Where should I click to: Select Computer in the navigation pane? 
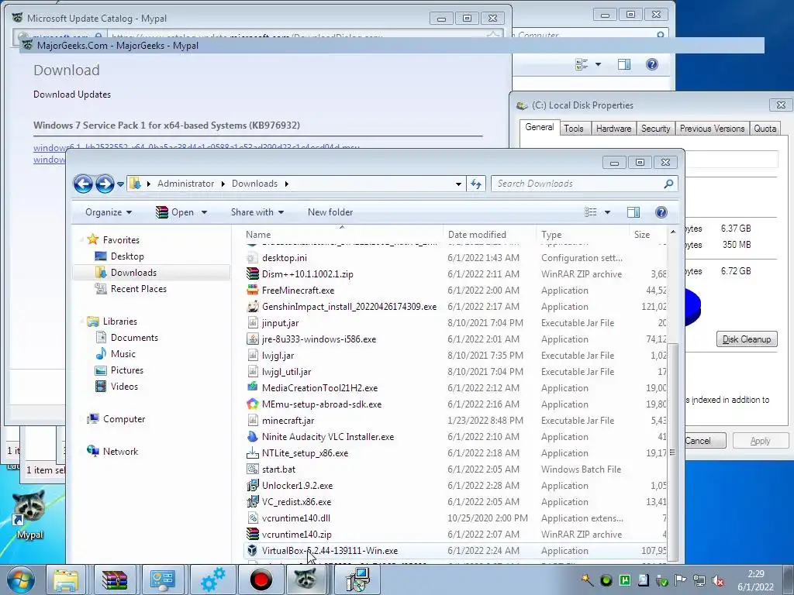pos(123,419)
